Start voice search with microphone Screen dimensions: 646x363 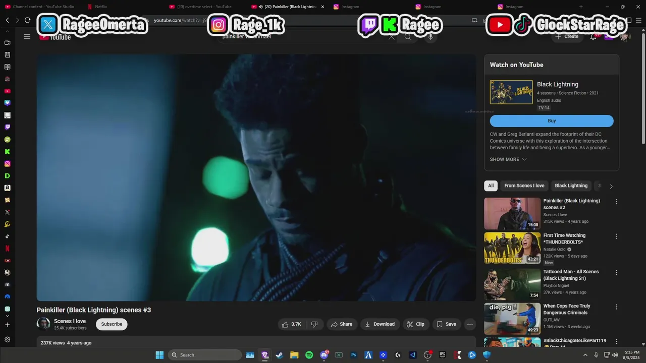pos(430,37)
